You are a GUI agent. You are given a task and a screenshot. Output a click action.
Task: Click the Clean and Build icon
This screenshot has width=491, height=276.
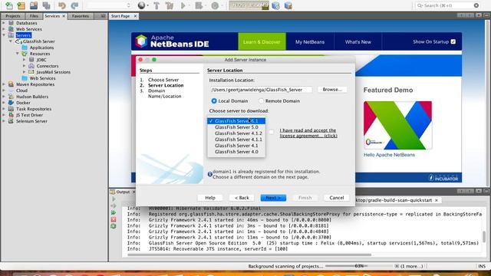[x=170, y=5]
